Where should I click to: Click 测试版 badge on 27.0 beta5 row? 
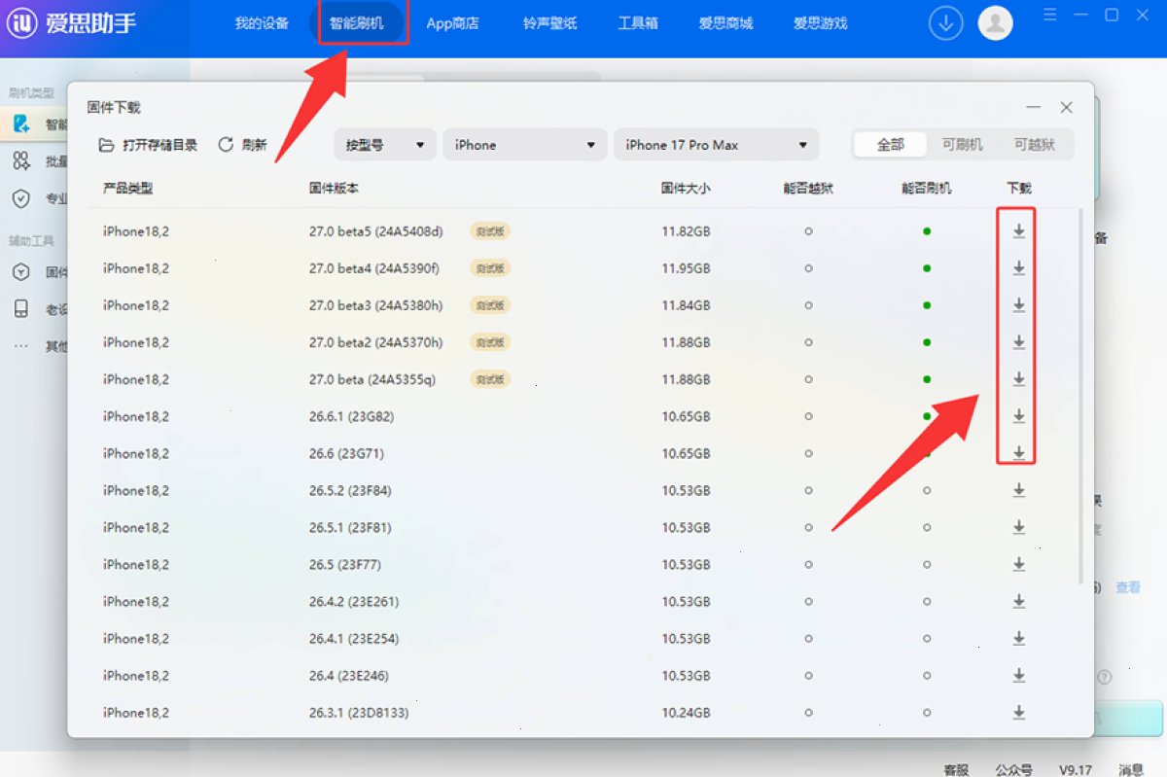(x=490, y=231)
